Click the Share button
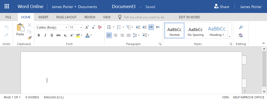 coord(222,7)
